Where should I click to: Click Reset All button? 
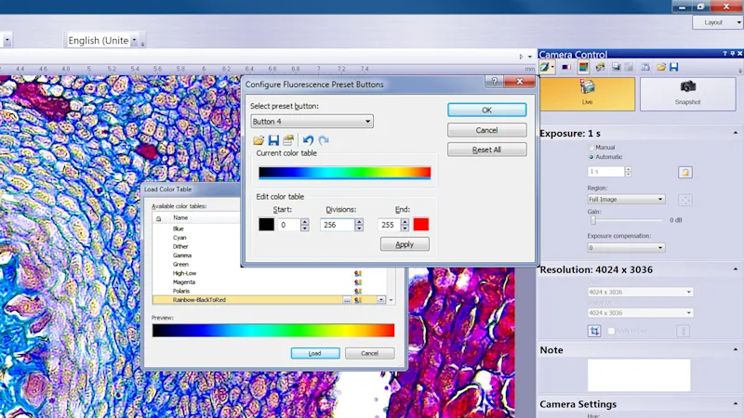click(x=486, y=150)
